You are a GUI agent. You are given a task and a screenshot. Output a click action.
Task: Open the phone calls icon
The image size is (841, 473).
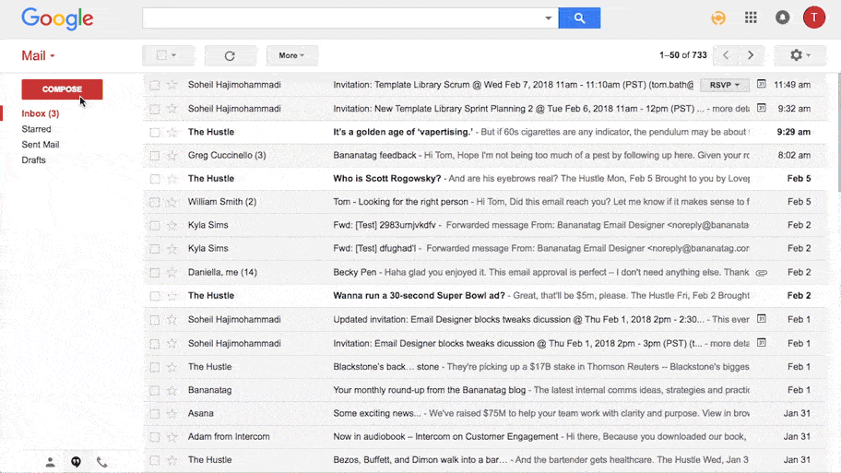102,462
